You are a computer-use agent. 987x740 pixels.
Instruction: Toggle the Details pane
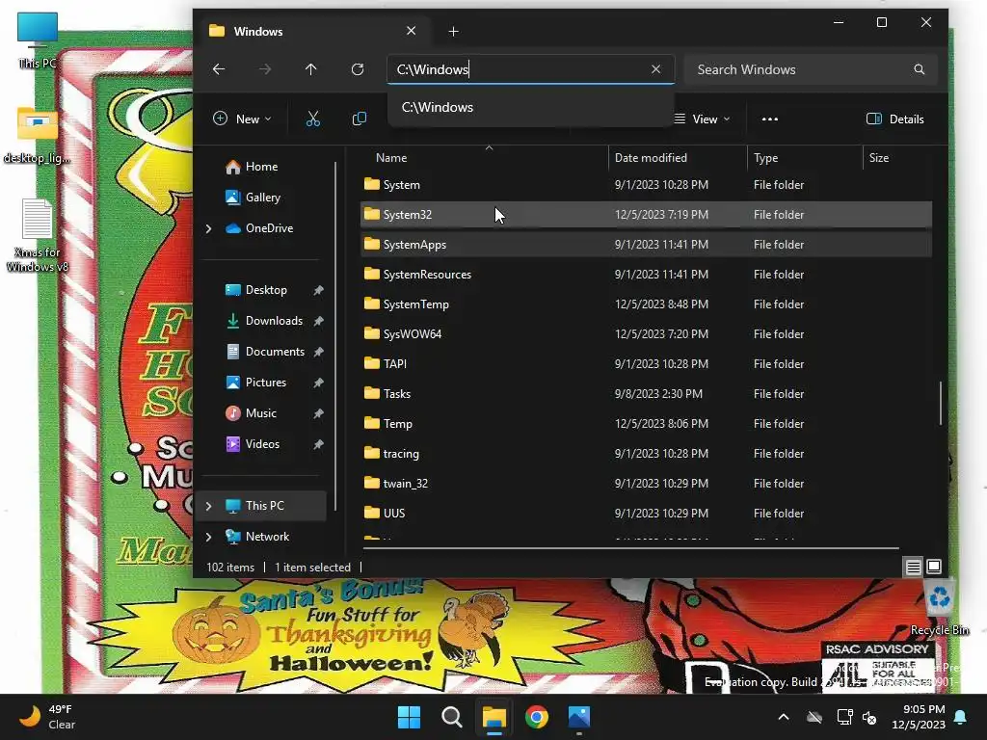point(895,119)
